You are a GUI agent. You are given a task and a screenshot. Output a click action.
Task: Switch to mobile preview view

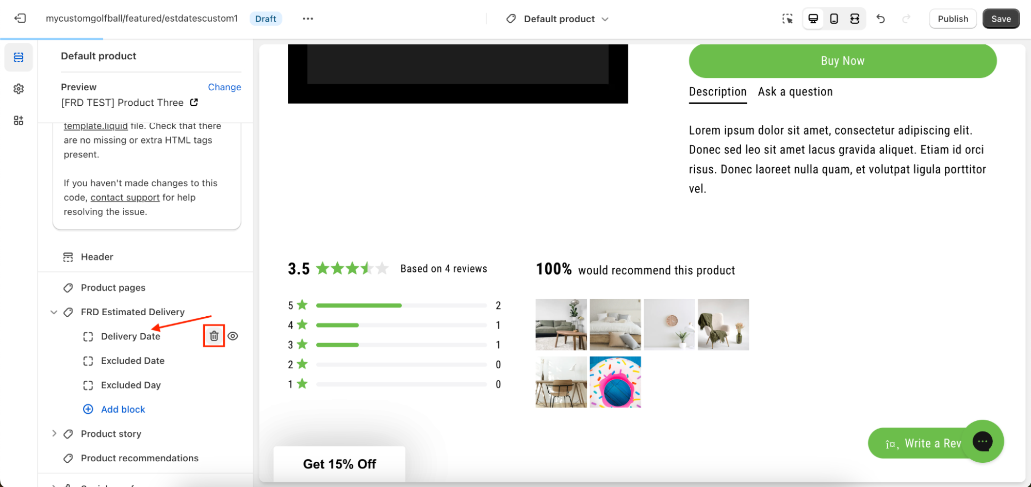[834, 19]
